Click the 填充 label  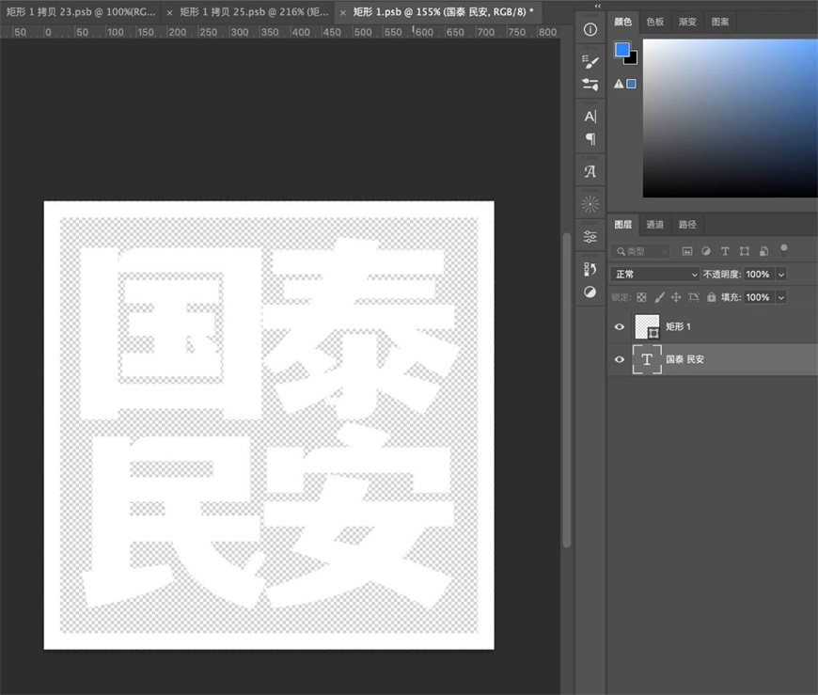[x=731, y=297]
